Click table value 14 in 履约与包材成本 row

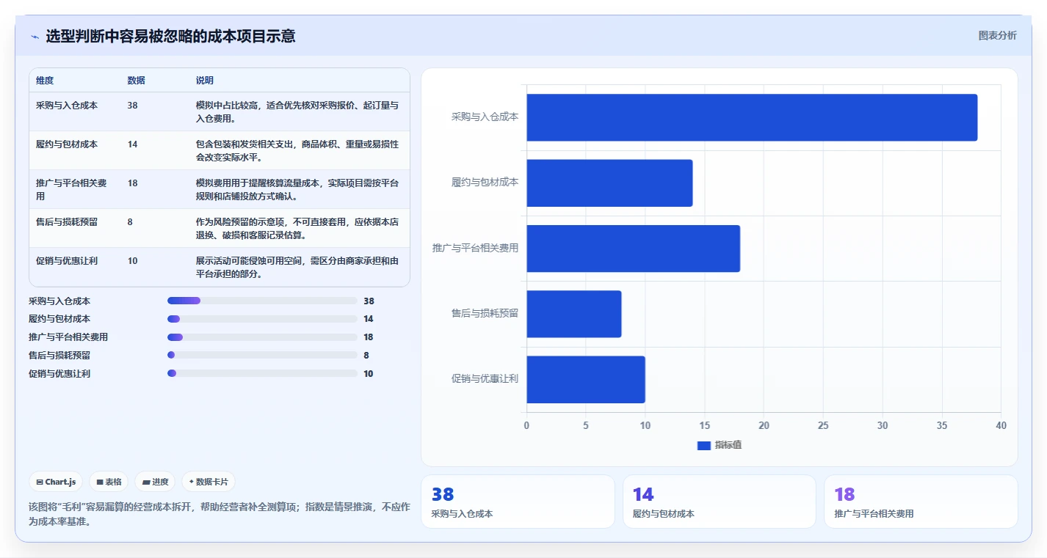[x=132, y=144]
